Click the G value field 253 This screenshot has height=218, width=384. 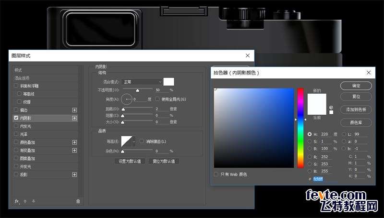(326, 164)
